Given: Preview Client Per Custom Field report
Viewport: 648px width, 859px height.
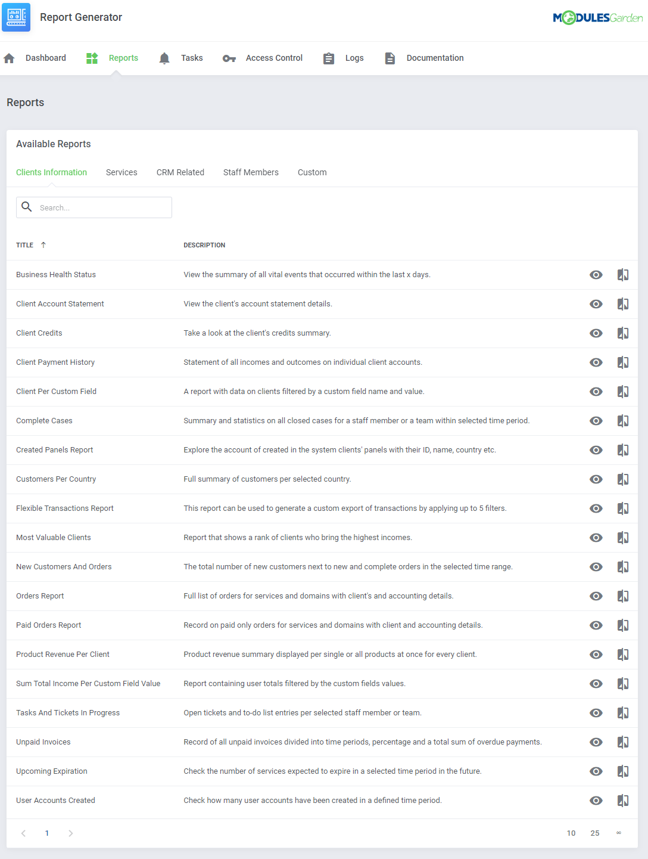Looking at the screenshot, I should coord(596,392).
